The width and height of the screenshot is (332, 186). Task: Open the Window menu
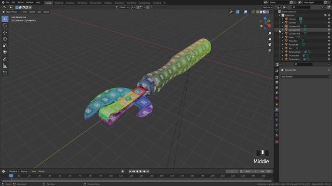tap(30, 3)
